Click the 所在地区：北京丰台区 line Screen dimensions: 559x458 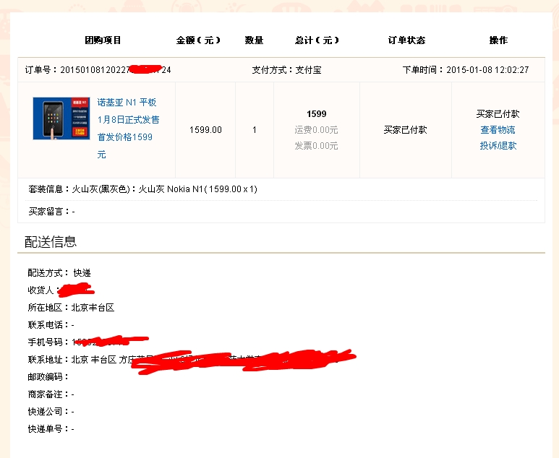pos(71,307)
